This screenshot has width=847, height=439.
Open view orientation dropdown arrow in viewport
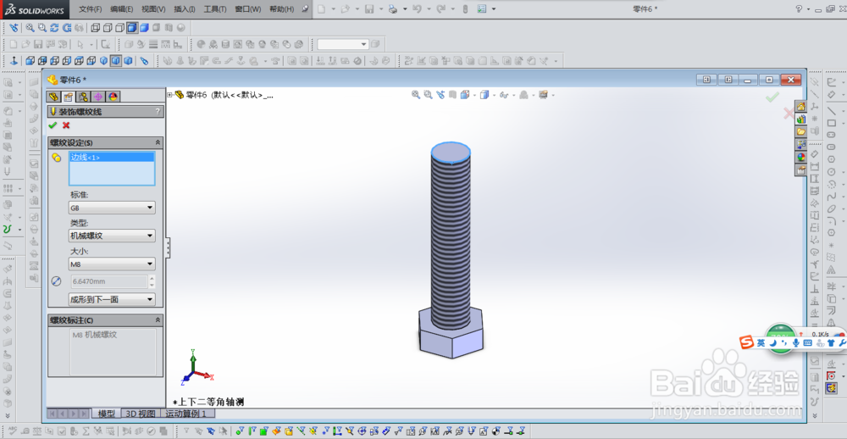point(473,96)
